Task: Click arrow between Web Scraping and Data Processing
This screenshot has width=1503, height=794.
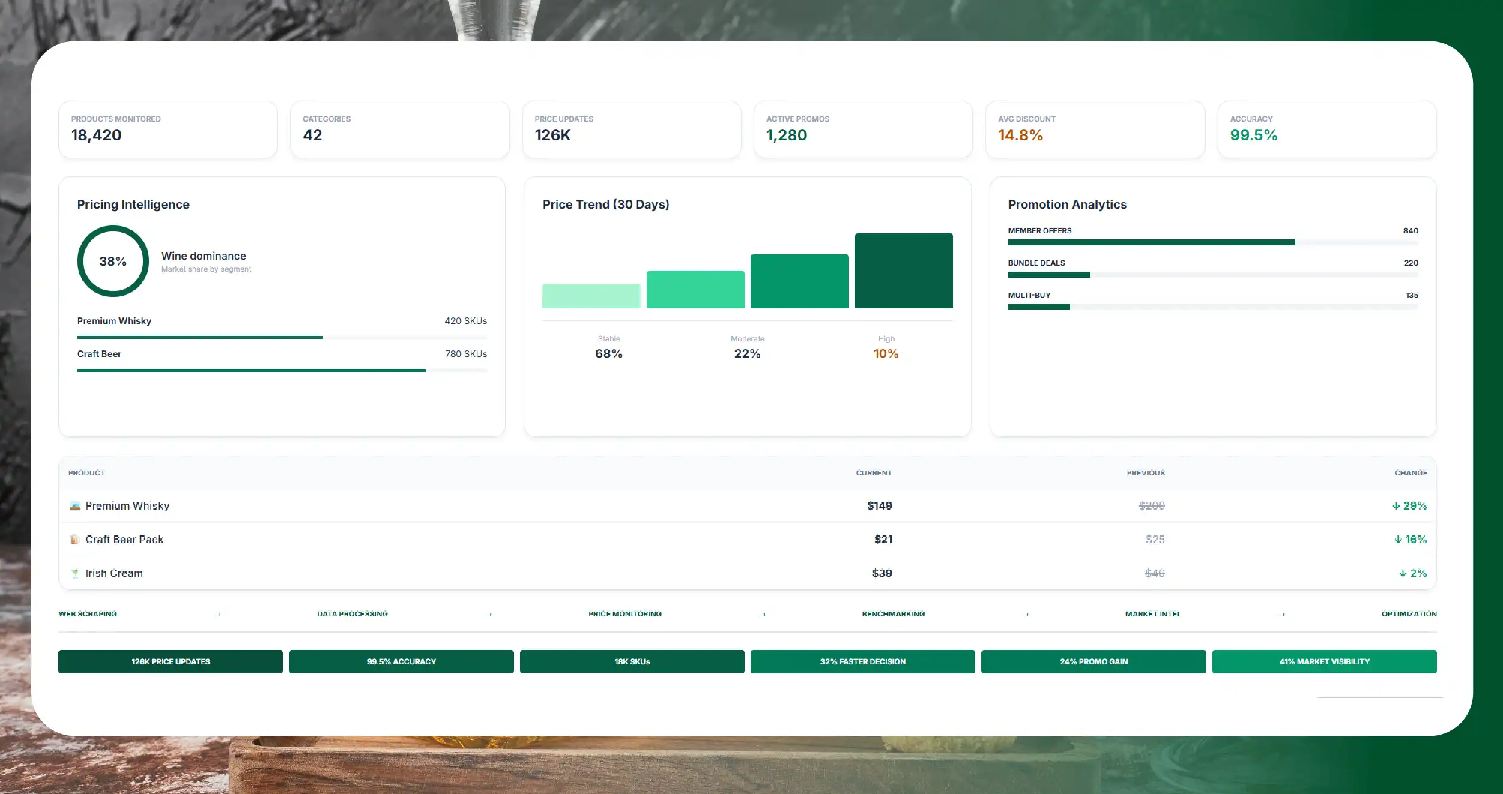Action: pyautogui.click(x=217, y=615)
